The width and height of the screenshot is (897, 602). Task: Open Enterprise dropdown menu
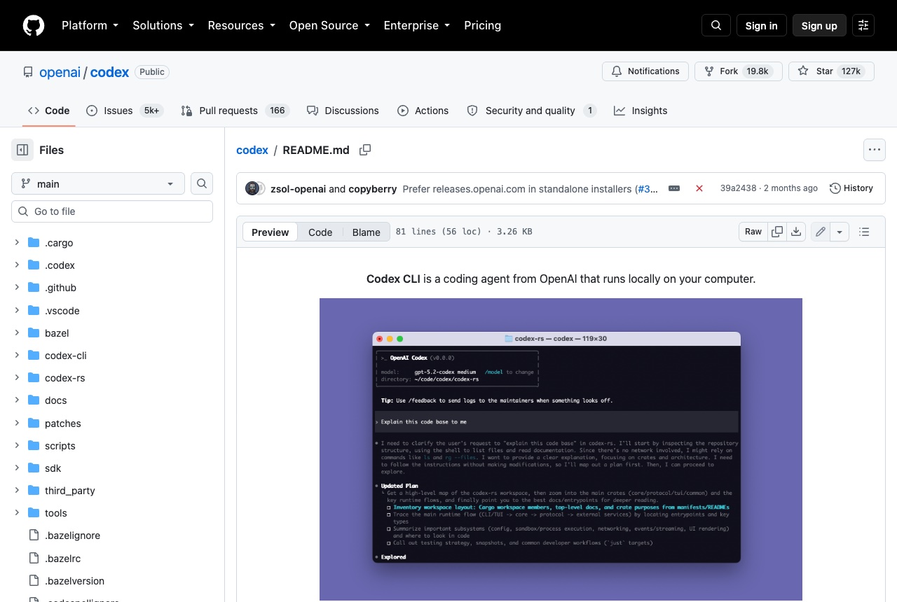[x=416, y=25]
